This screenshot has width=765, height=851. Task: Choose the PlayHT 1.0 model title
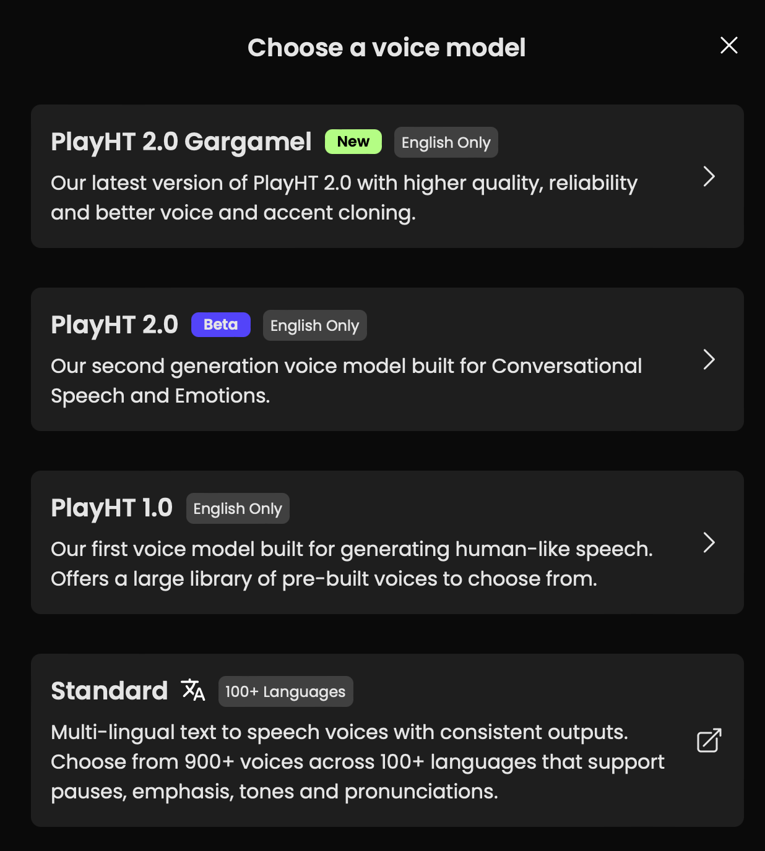[111, 508]
